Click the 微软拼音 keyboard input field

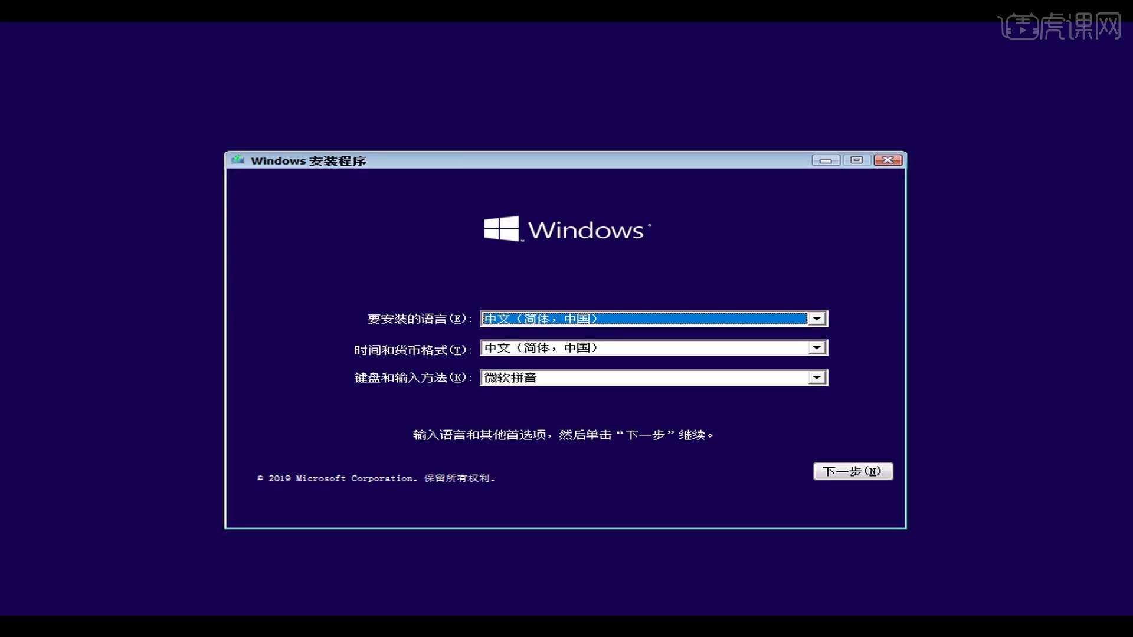[643, 377]
